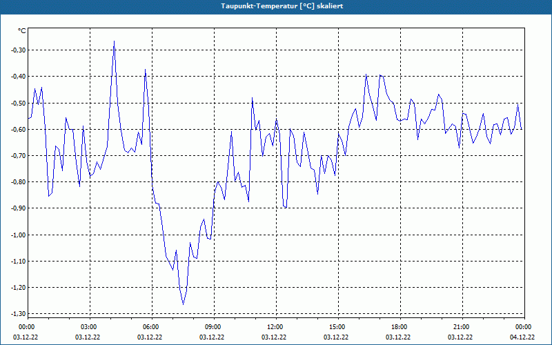Click the 15:00 time axis label
Viewport: 552px width, 345px height.
pos(337,327)
